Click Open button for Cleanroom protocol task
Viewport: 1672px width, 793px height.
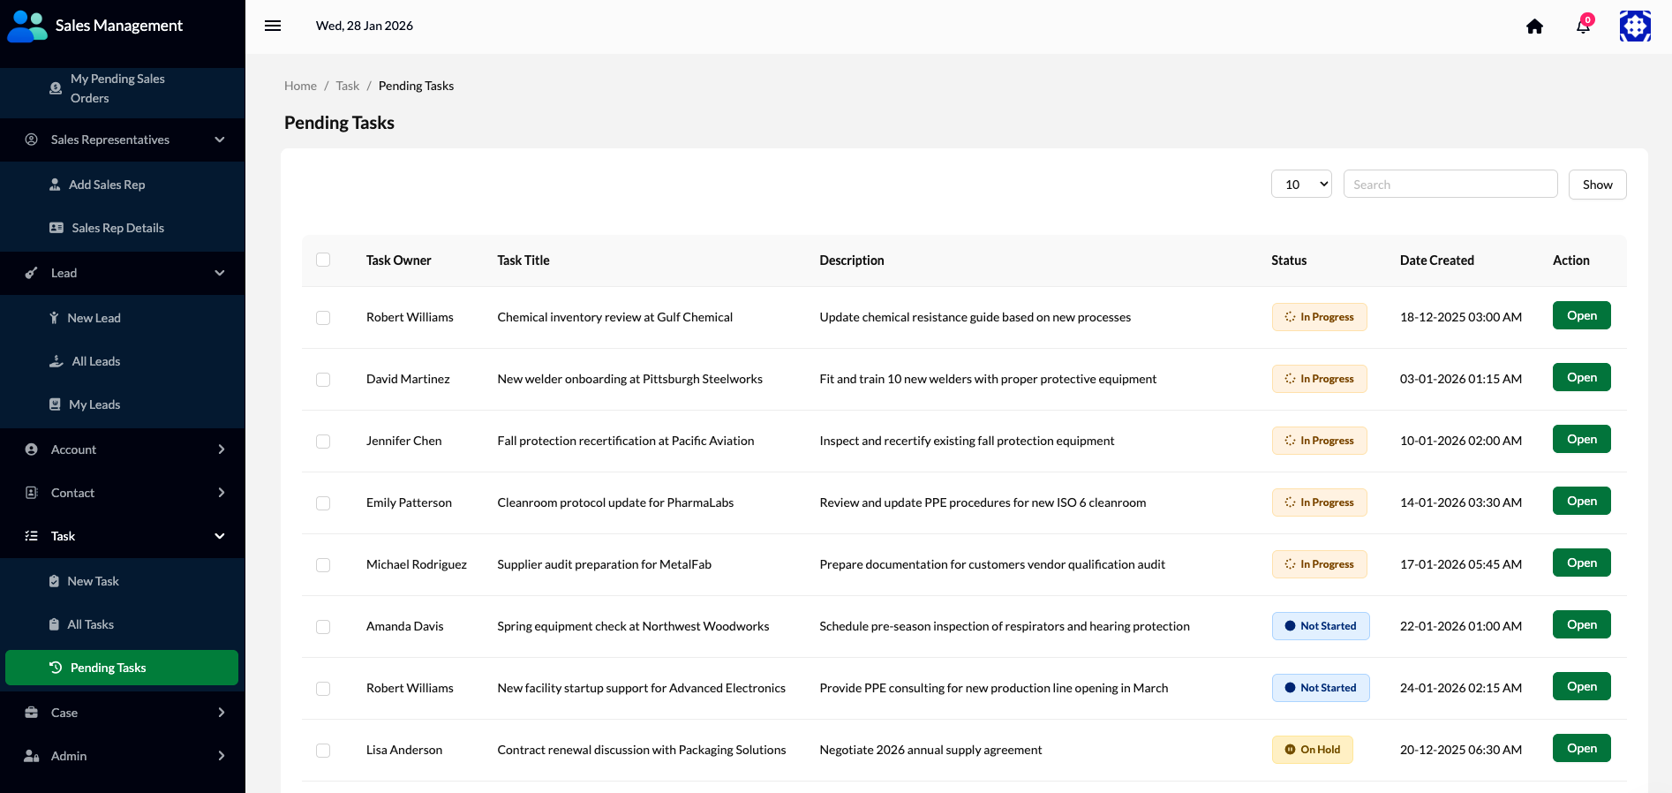pyautogui.click(x=1581, y=501)
